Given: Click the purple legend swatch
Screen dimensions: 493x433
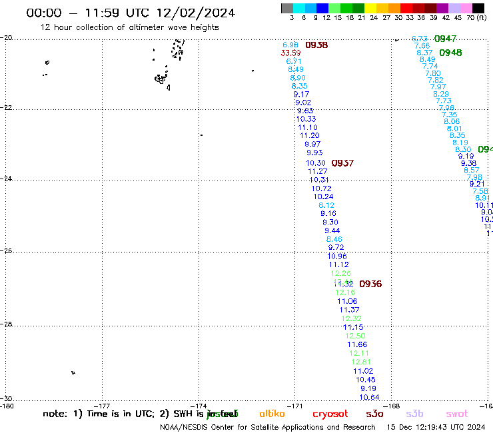Looking at the screenshot, I should [x=442, y=8].
